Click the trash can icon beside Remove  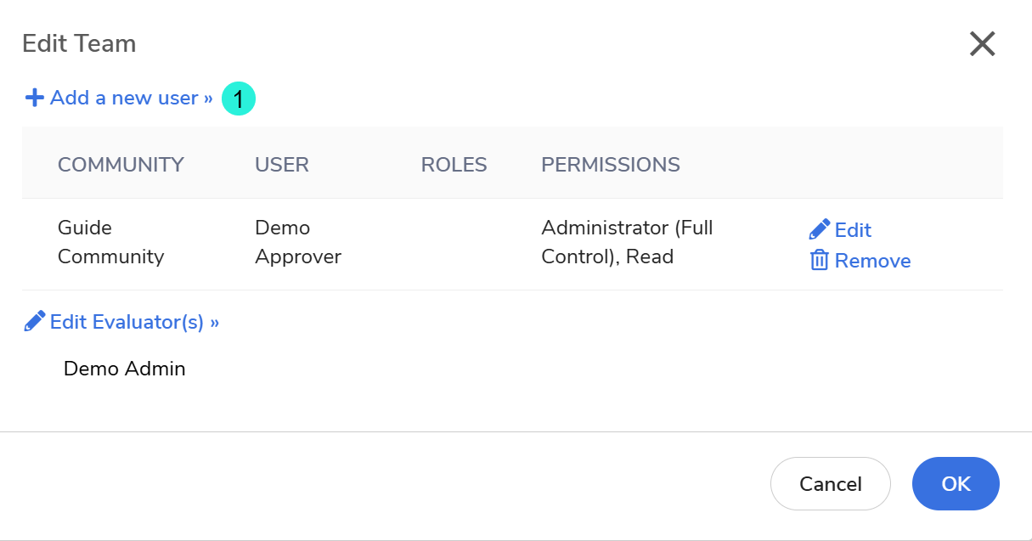(x=819, y=260)
